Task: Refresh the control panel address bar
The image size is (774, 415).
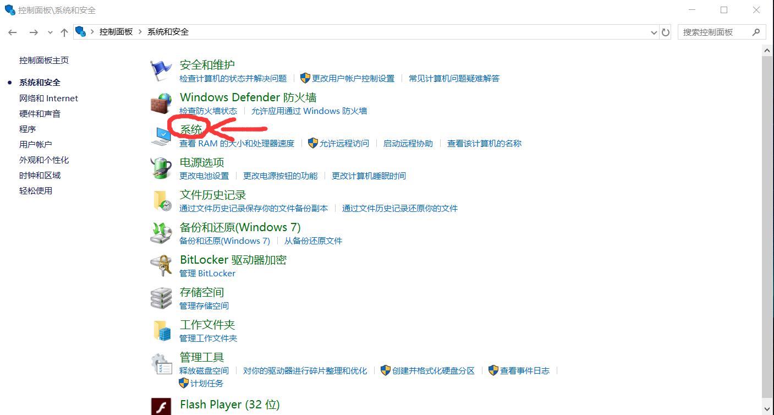Action: tap(666, 32)
